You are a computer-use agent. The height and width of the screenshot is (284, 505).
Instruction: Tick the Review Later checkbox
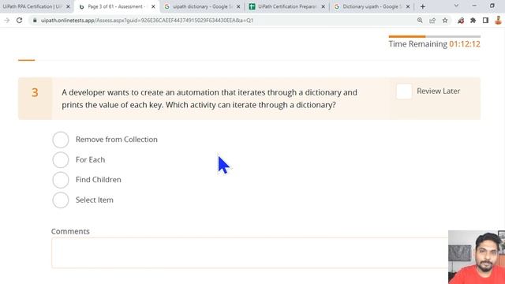pos(404,92)
